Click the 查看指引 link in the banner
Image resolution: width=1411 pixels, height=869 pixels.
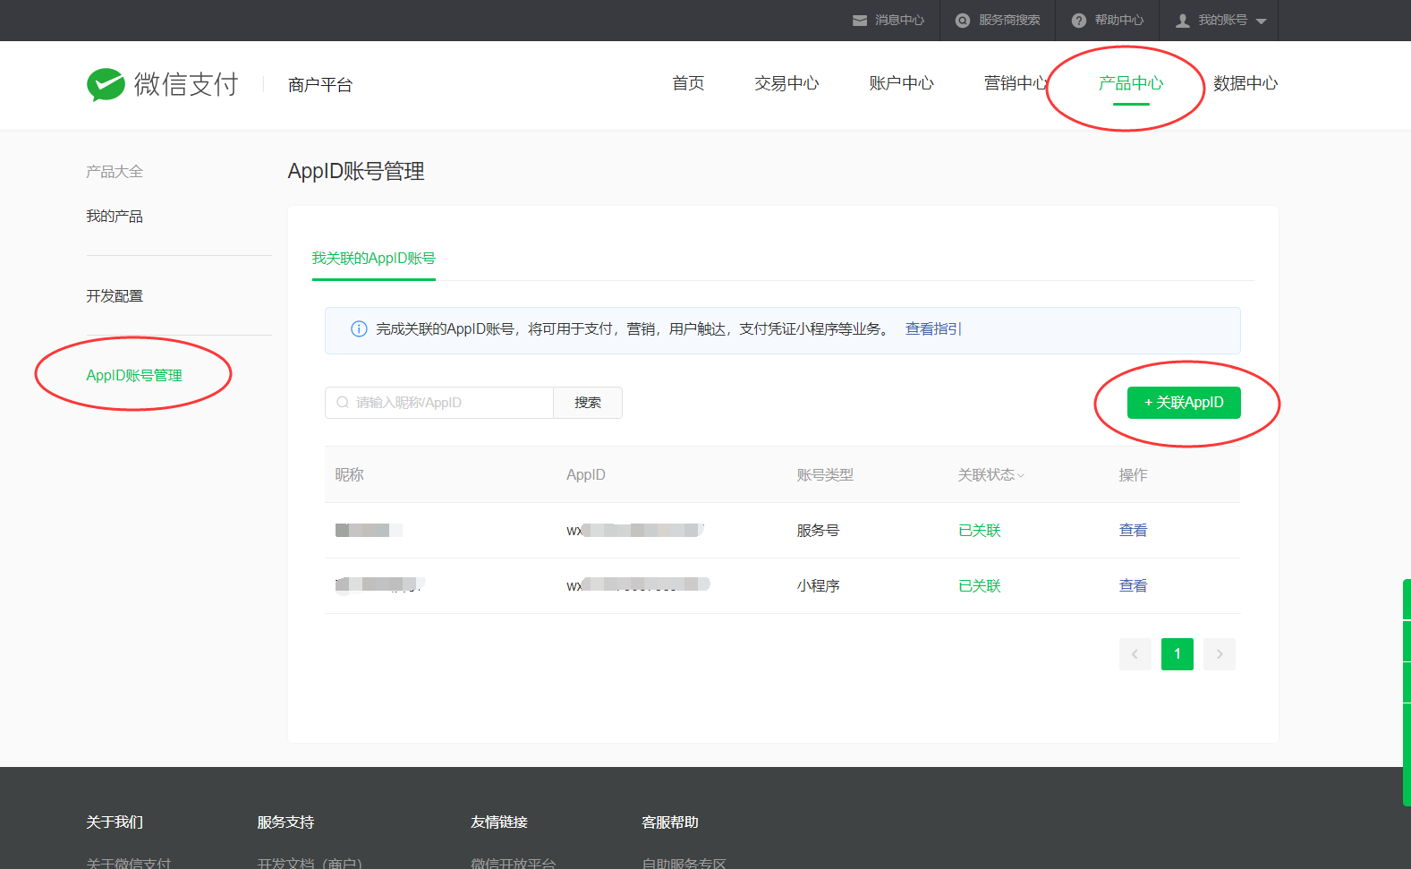click(933, 329)
